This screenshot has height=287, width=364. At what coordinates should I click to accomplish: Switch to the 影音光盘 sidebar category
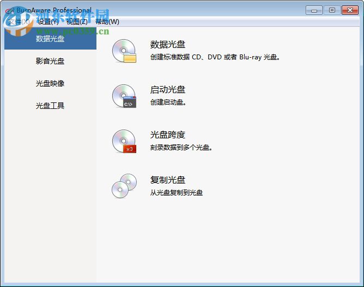click(x=50, y=61)
